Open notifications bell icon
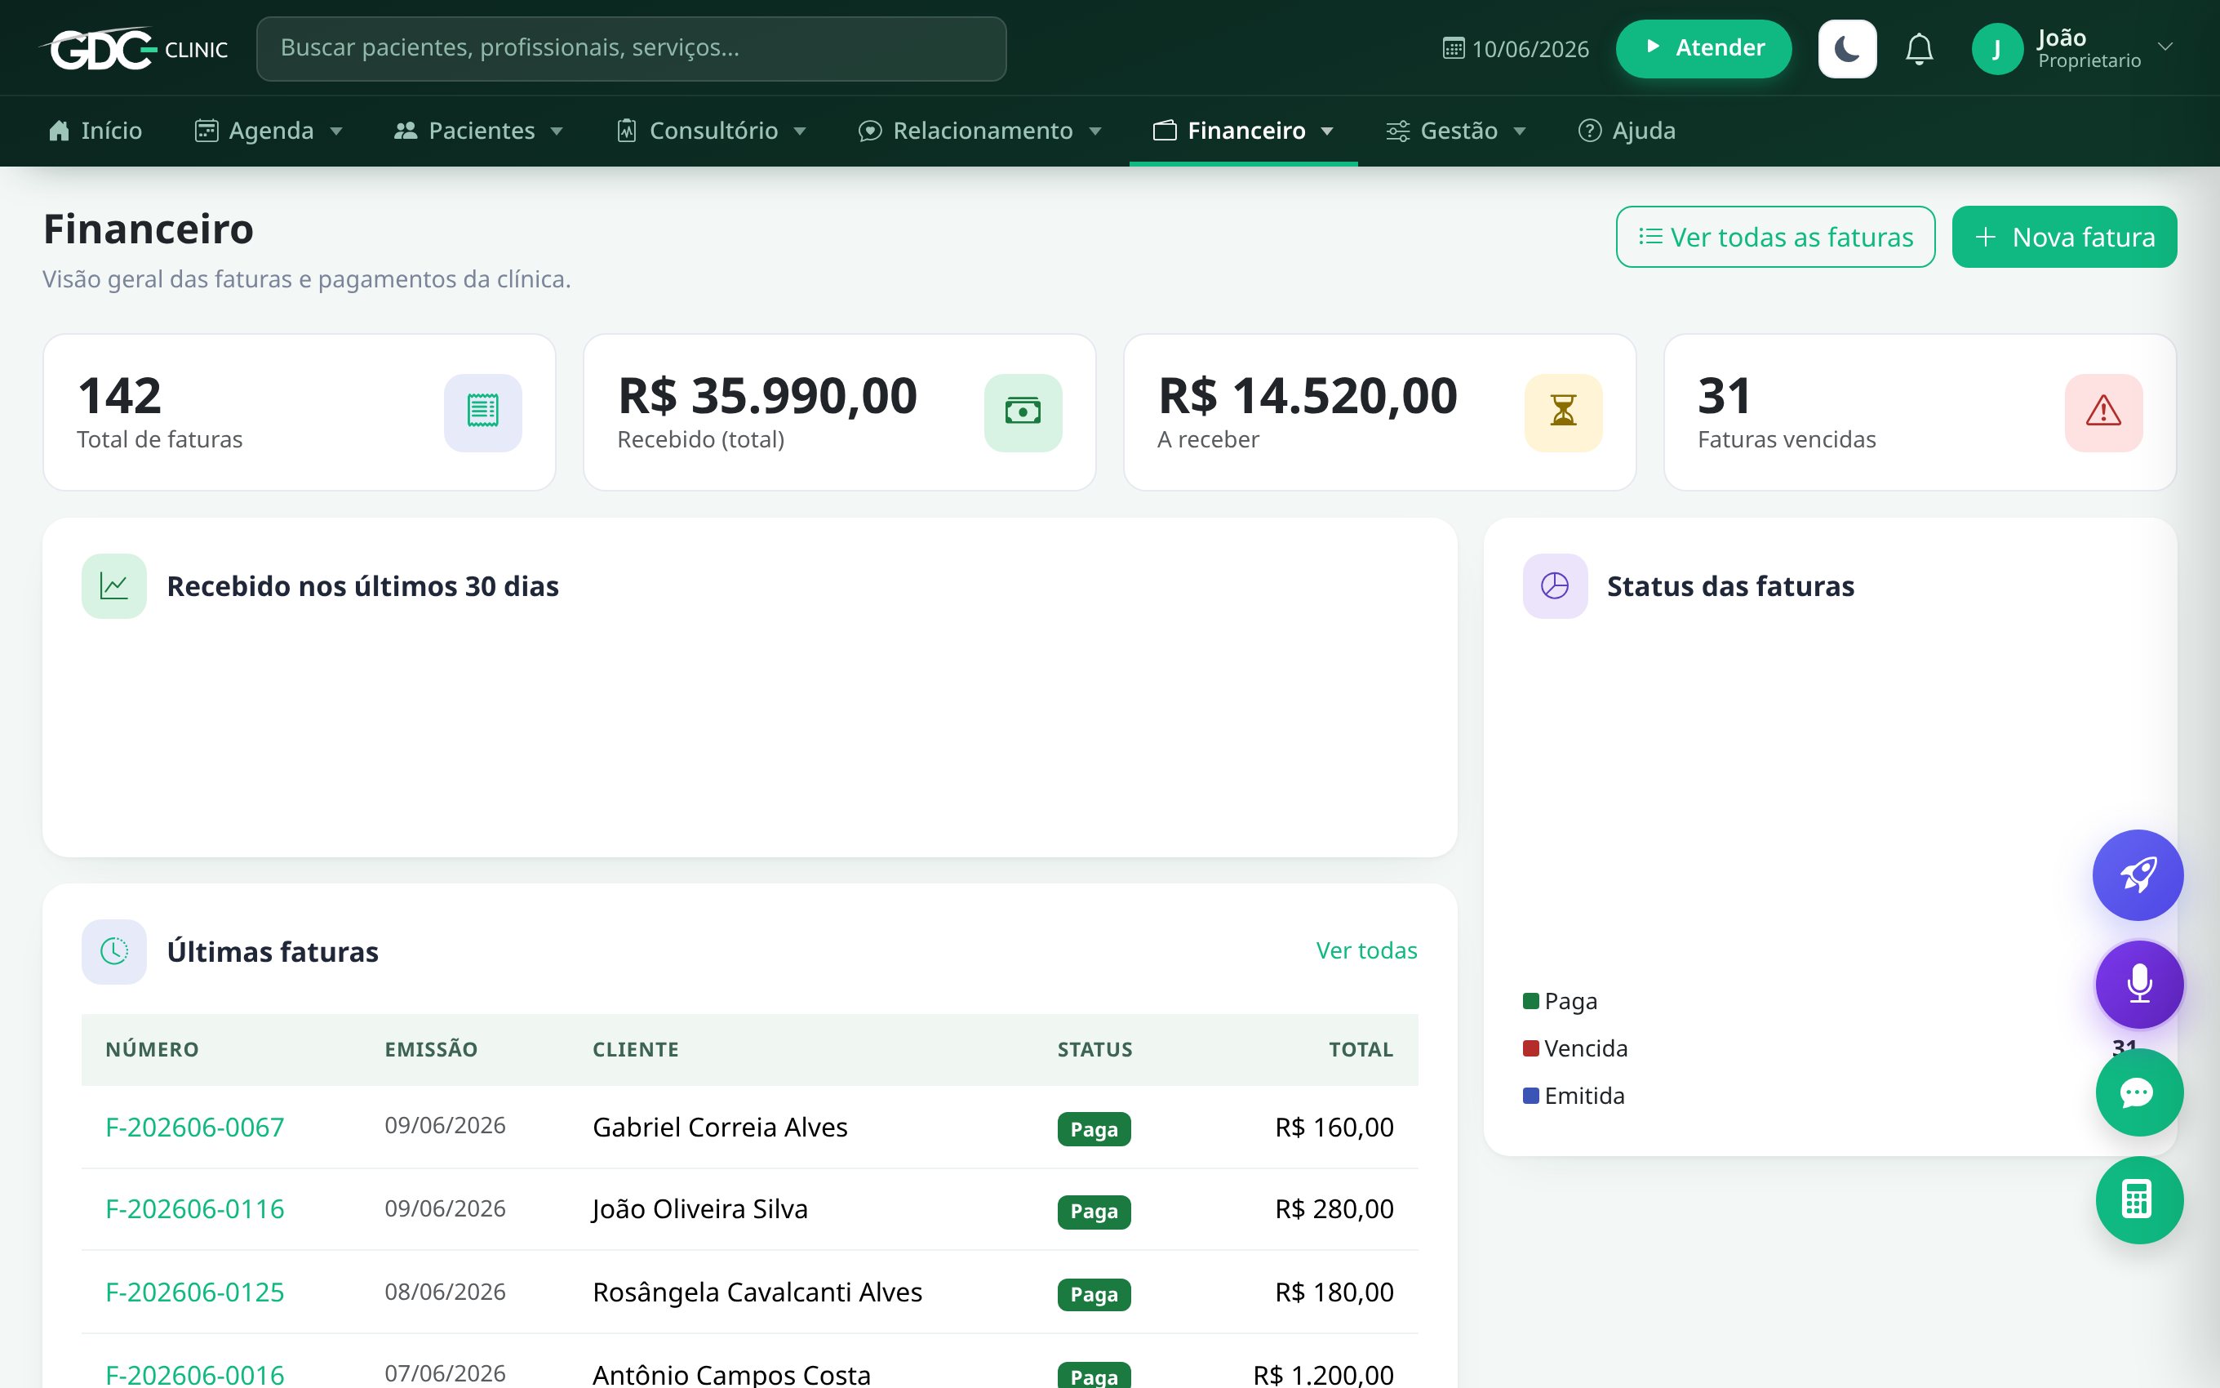The image size is (2220, 1388). [1919, 47]
